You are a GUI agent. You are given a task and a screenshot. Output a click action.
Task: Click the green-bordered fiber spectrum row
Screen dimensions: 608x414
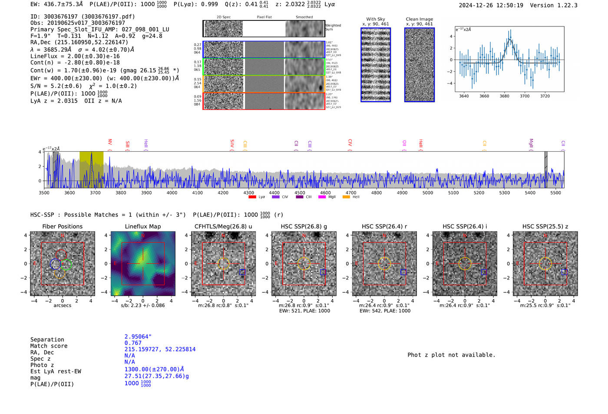(x=264, y=66)
